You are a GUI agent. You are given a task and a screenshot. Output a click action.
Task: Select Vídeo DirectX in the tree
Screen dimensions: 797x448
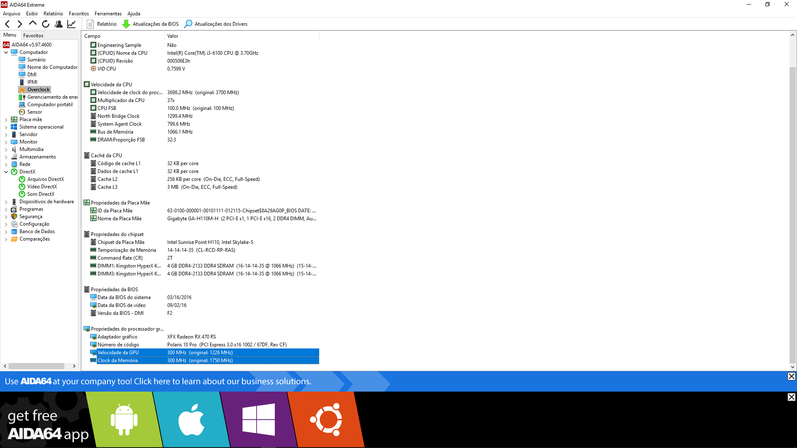click(42, 187)
